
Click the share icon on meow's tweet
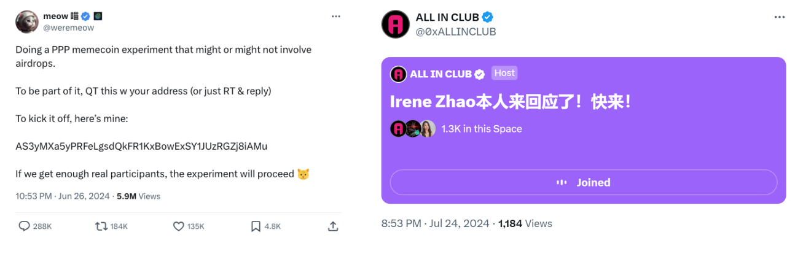click(x=333, y=226)
